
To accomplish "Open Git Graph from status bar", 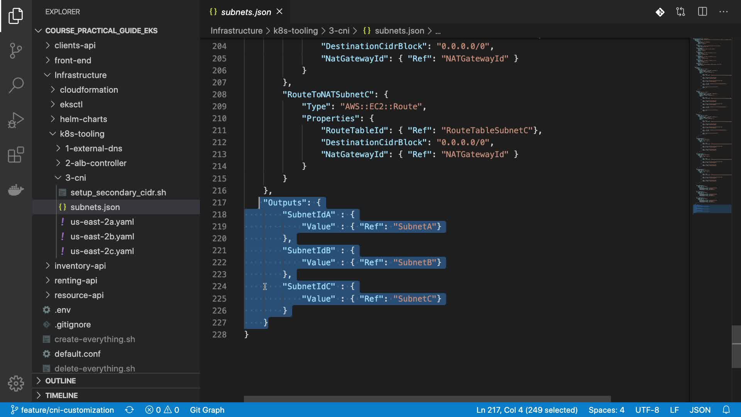I will (207, 410).
